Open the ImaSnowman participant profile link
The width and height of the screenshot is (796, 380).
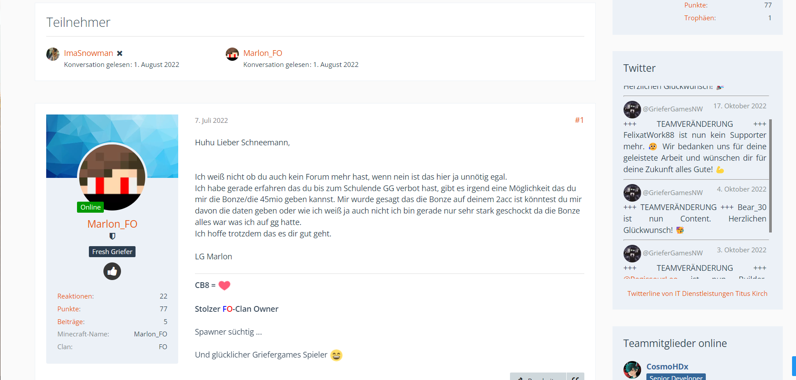pos(88,53)
